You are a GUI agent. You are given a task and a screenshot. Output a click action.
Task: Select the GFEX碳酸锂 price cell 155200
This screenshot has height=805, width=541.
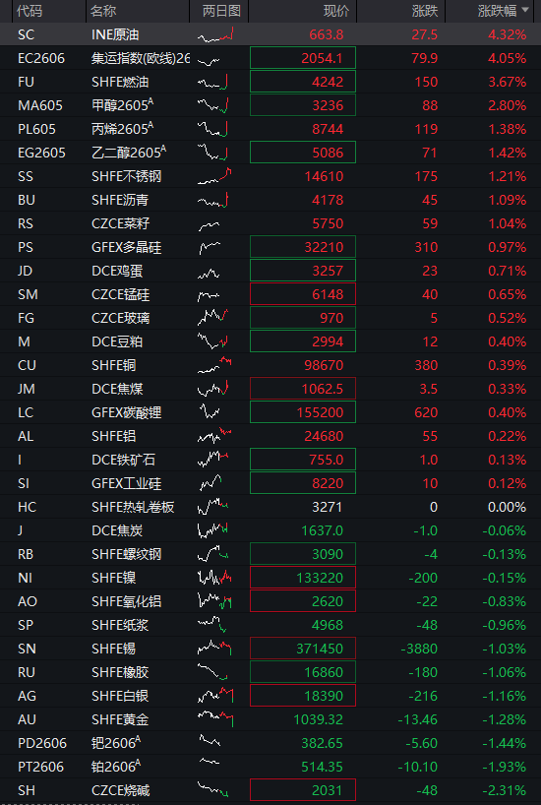click(x=303, y=412)
